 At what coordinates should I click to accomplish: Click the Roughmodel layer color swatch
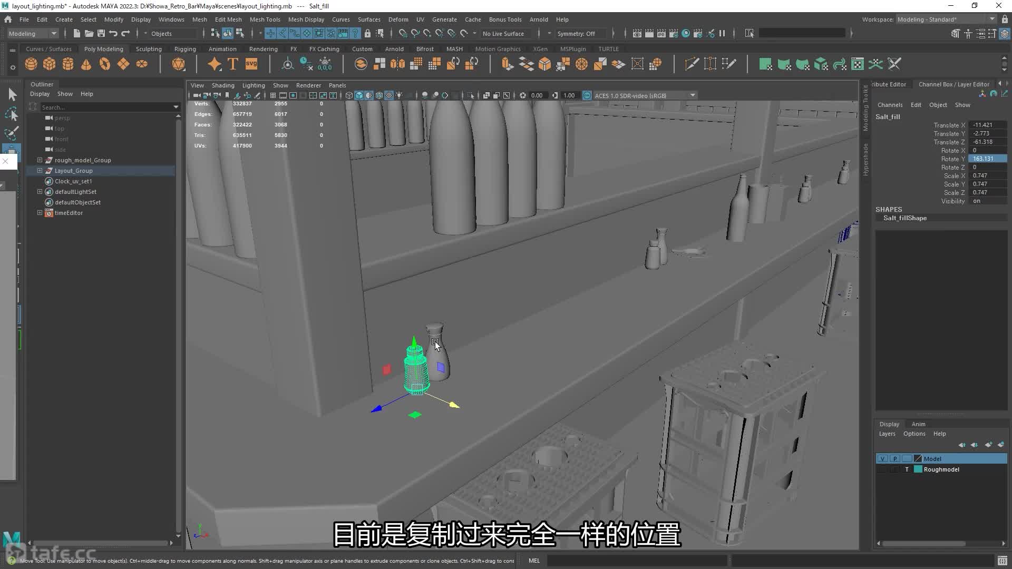point(918,469)
